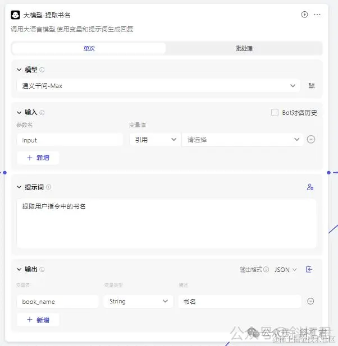Collapse the 输出 section

(x=19, y=269)
